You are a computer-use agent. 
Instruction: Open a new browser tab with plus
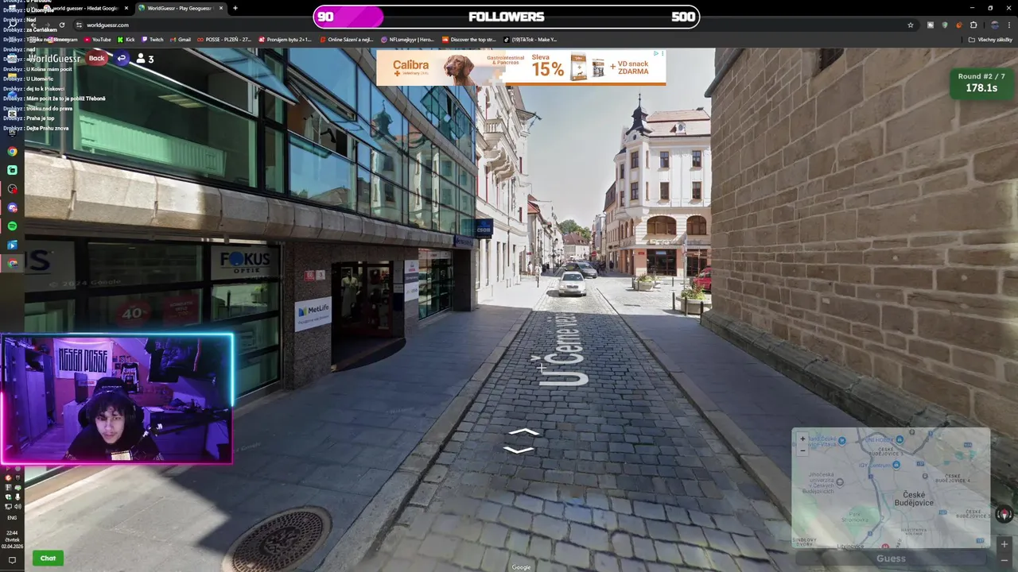pos(235,8)
